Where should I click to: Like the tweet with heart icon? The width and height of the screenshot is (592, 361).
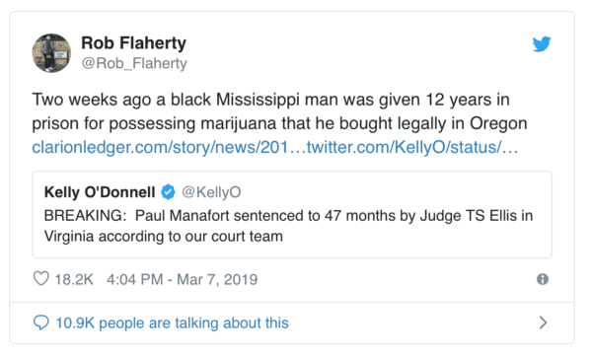[41, 279]
